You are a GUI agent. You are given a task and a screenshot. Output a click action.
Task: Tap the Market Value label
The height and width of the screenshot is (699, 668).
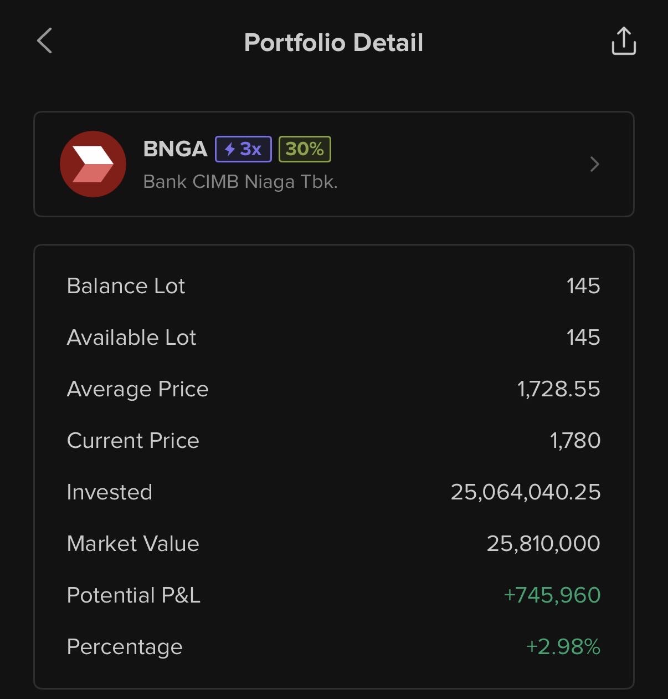pos(133,544)
